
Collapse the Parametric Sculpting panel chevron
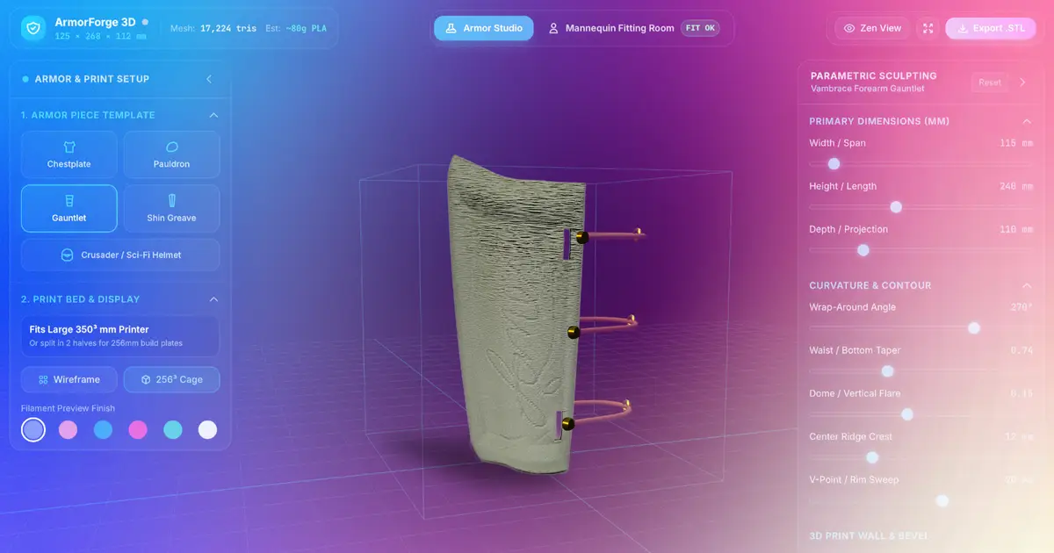pos(1022,83)
